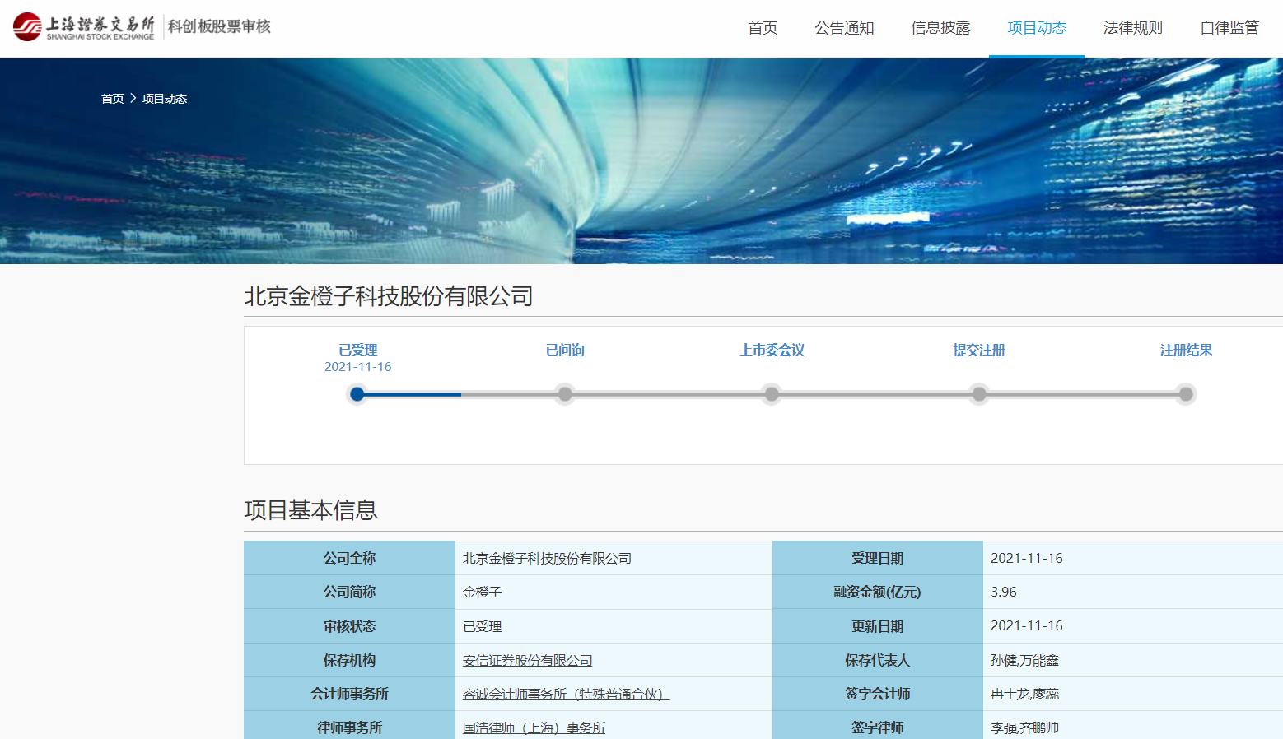Screen dimensions: 1283x739
Task: Click the Shanghai Stock Exchange logo
Action: tap(83, 27)
